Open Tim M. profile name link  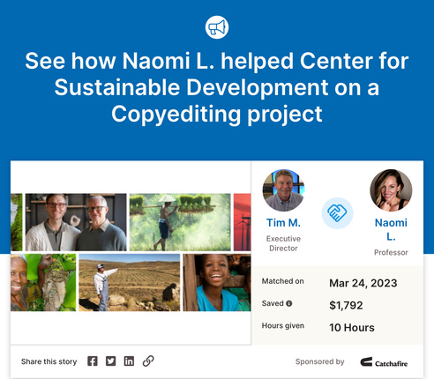tap(283, 223)
